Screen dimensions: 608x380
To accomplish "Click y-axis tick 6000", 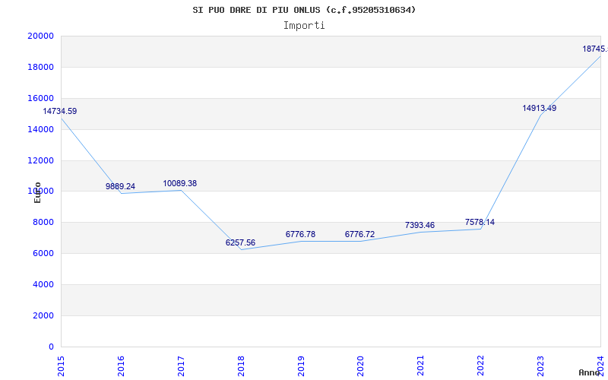I will coord(43,254).
